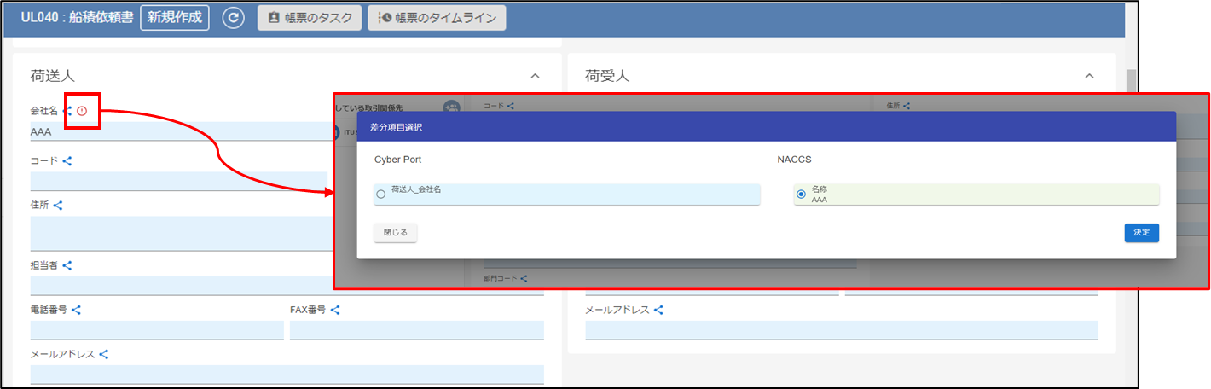Click the reload icon in the header
Image resolution: width=1211 pixels, height=389 pixels.
(x=233, y=18)
